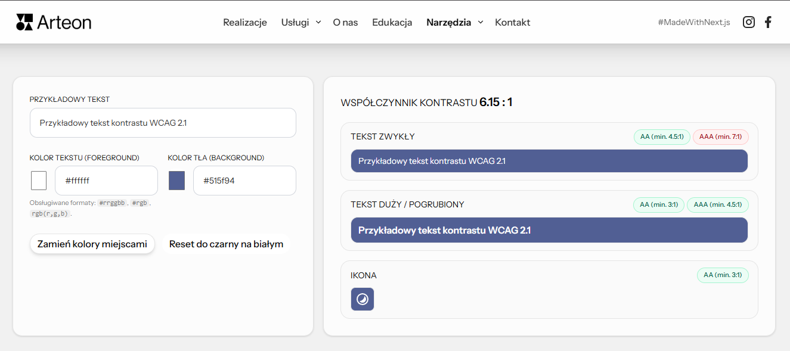Viewport: 790px width, 351px height.
Task: Click the AA (min. 3:1) badge in IKONA section
Action: point(723,275)
